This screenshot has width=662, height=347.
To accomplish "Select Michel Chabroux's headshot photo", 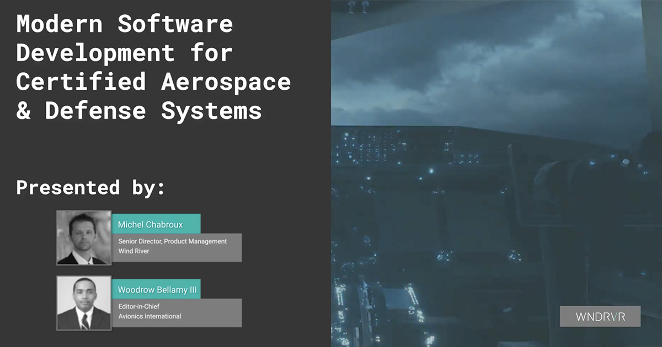I will (83, 238).
